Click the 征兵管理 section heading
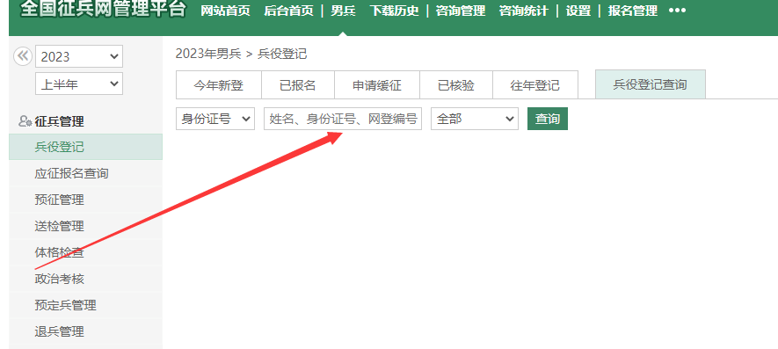778x349 pixels. point(59,121)
